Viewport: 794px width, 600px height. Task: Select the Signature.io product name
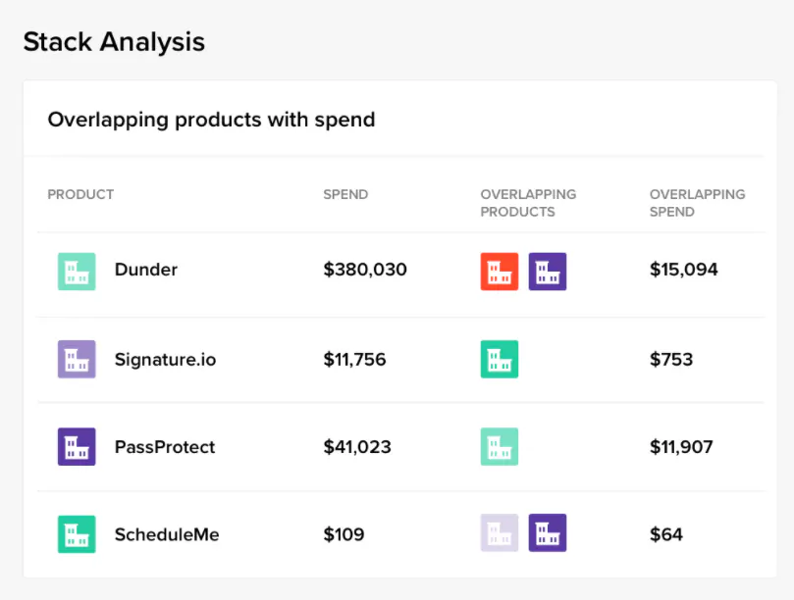(x=165, y=360)
